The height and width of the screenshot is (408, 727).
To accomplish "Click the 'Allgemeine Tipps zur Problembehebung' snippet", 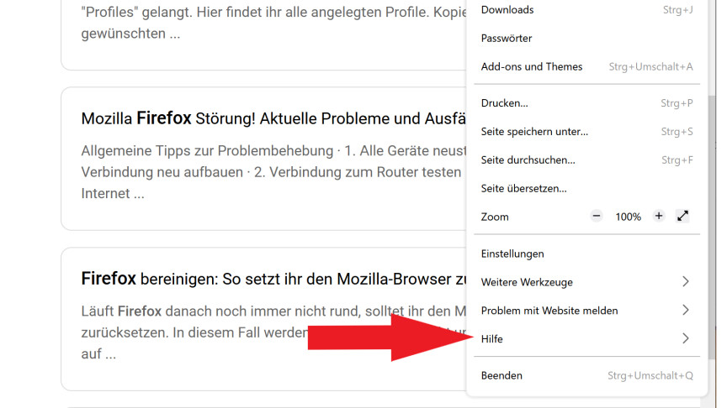I will coord(273,172).
